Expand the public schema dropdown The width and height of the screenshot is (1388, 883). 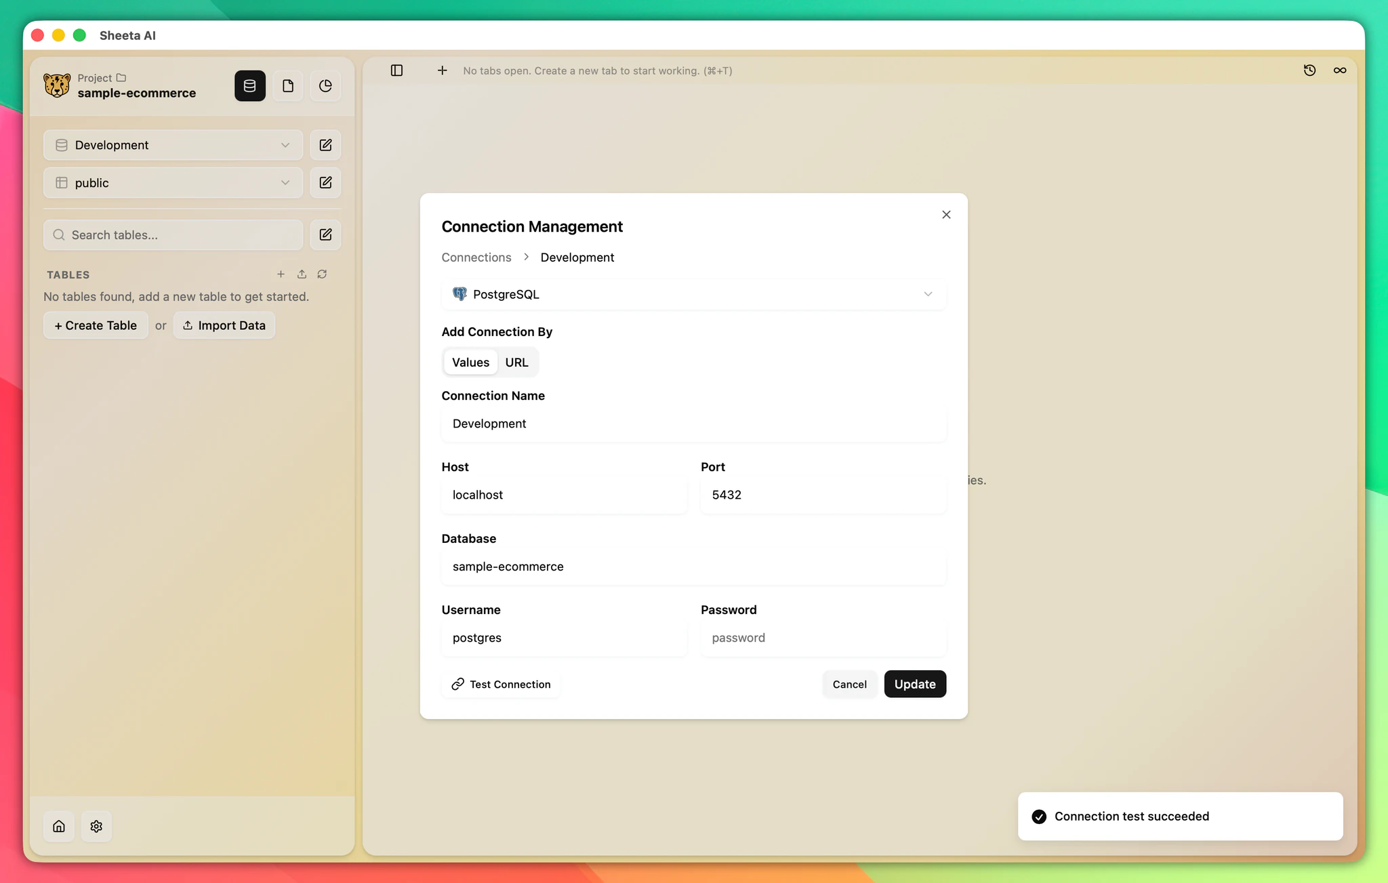[x=173, y=183]
